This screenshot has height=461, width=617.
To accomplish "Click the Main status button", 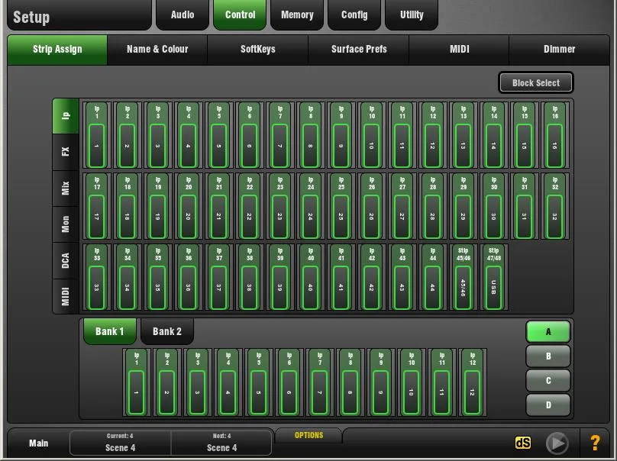I will 38,443.
